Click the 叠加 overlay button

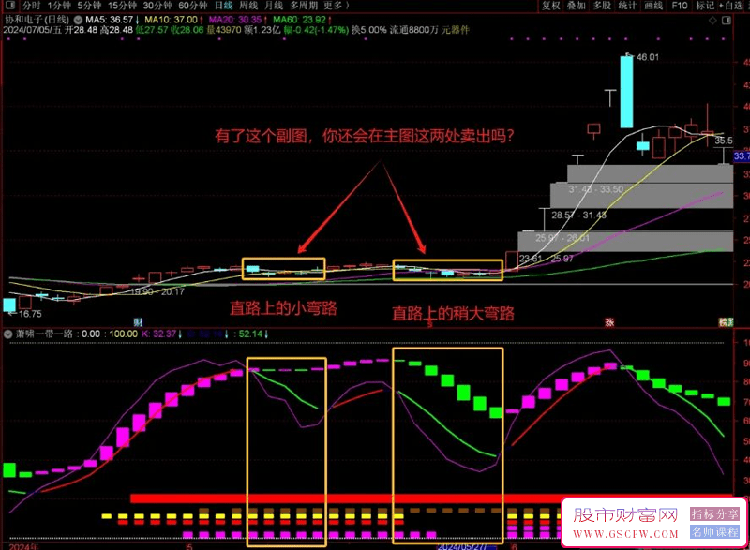click(x=577, y=6)
